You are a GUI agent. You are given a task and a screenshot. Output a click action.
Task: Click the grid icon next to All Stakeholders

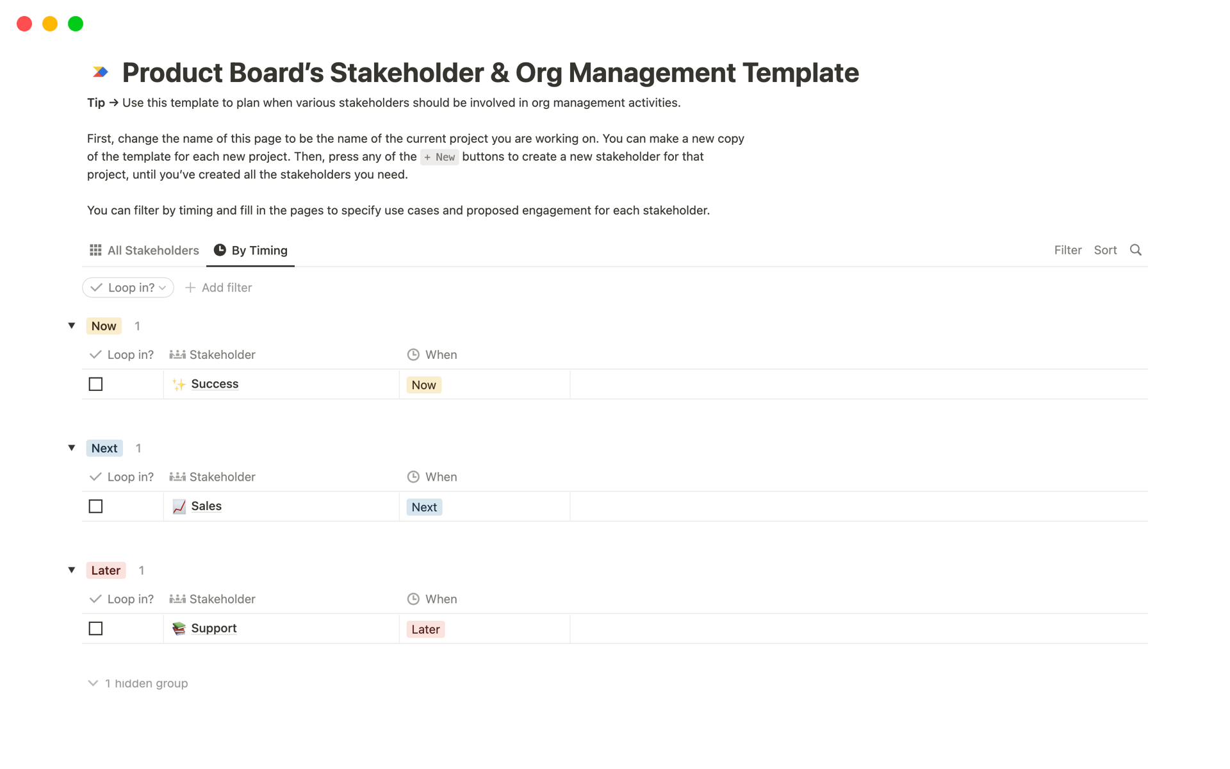[95, 250]
